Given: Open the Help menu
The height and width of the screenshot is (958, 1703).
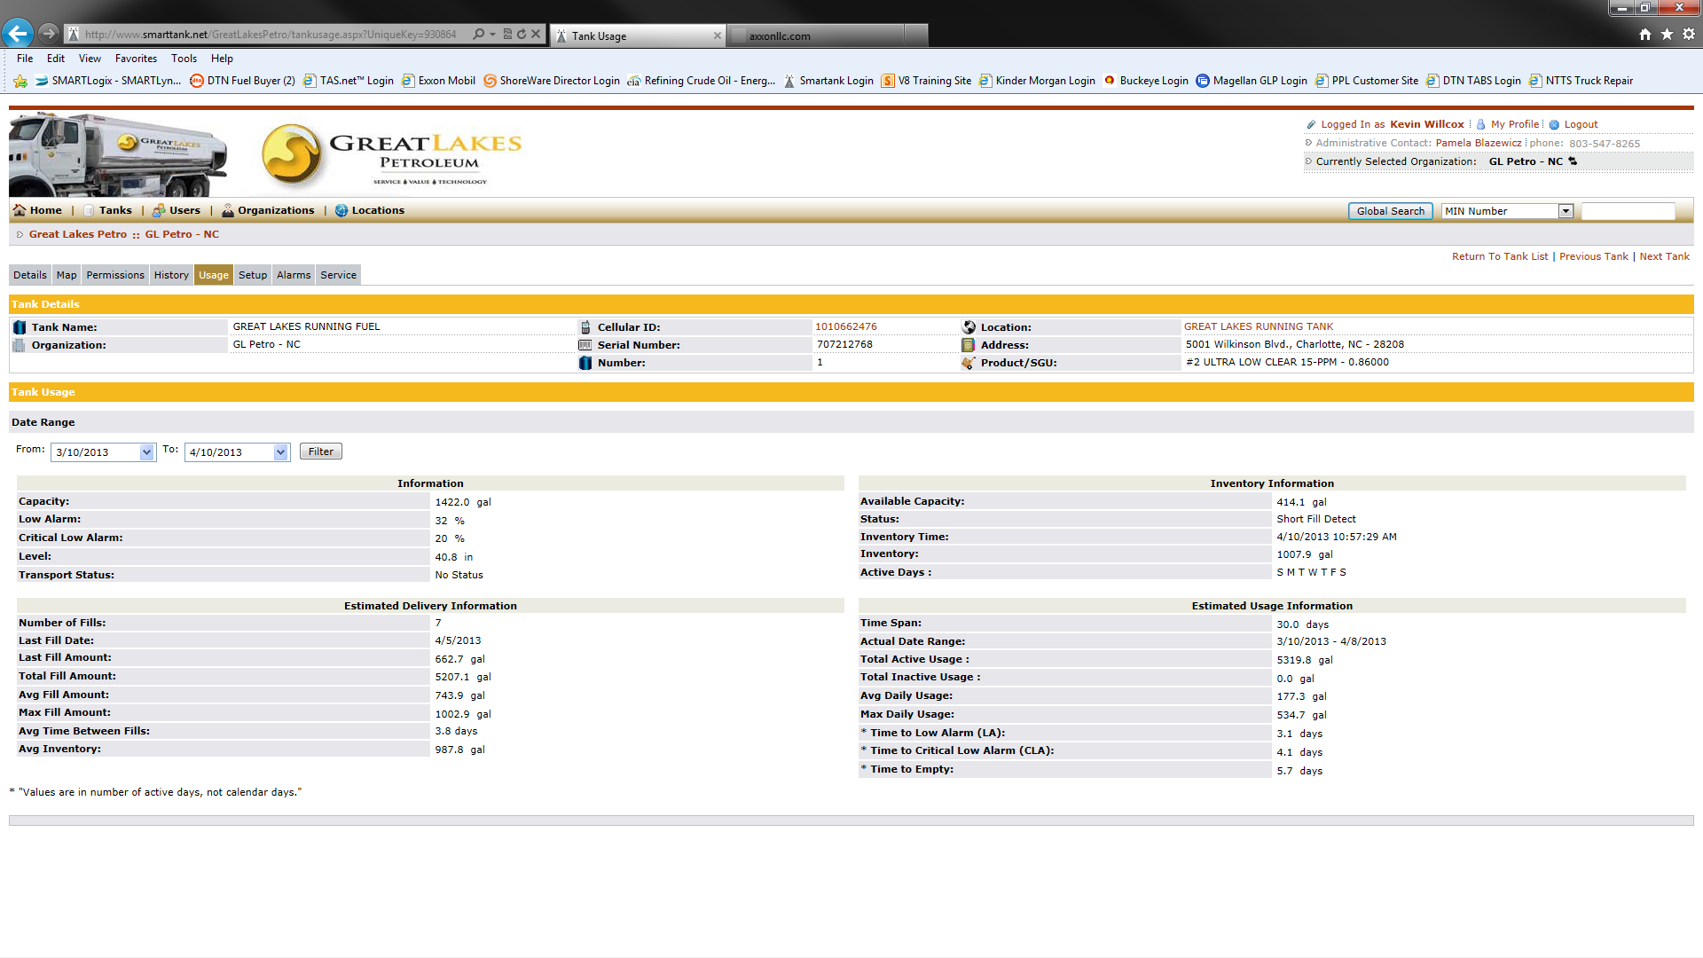Looking at the screenshot, I should (x=222, y=59).
